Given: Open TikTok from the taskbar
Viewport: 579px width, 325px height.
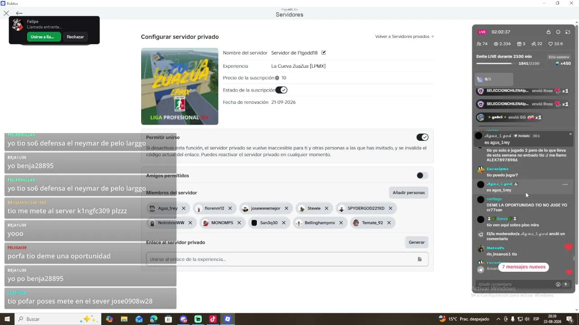Looking at the screenshot, I should pyautogui.click(x=213, y=319).
